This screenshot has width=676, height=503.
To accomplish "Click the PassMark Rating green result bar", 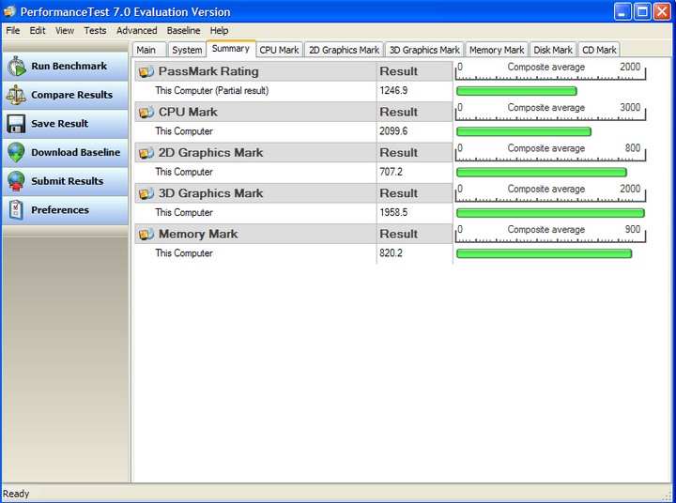I will point(516,91).
